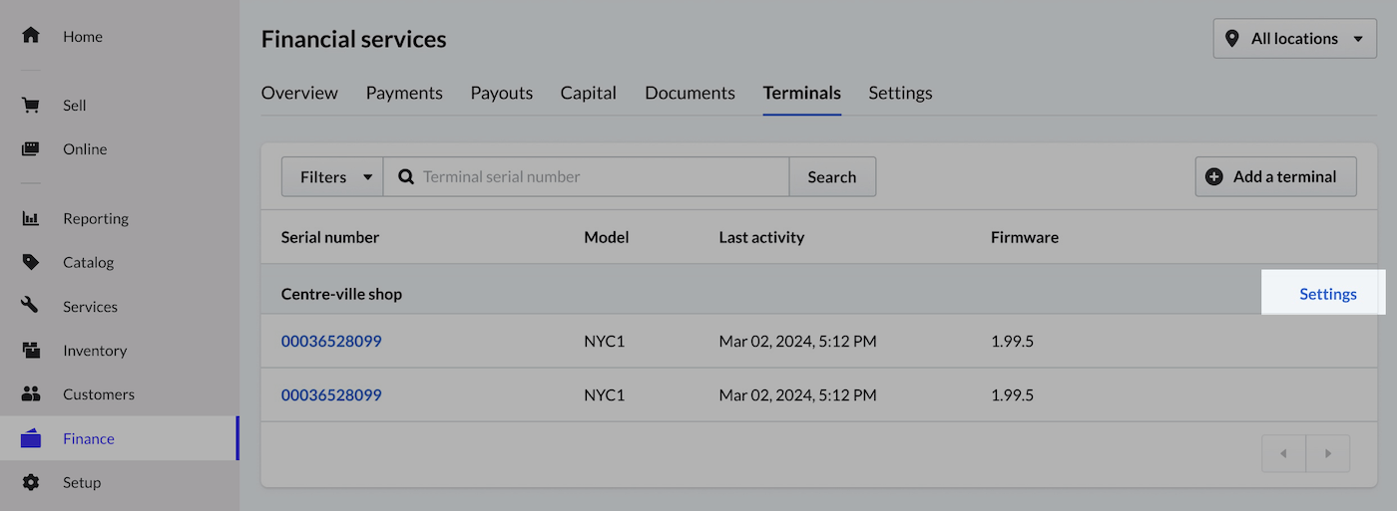Click the Customers people icon
This screenshot has width=1397, height=511.
tap(31, 394)
